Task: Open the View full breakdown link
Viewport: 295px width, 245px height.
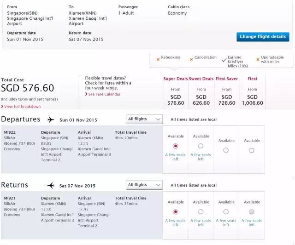Action: pos(23,107)
